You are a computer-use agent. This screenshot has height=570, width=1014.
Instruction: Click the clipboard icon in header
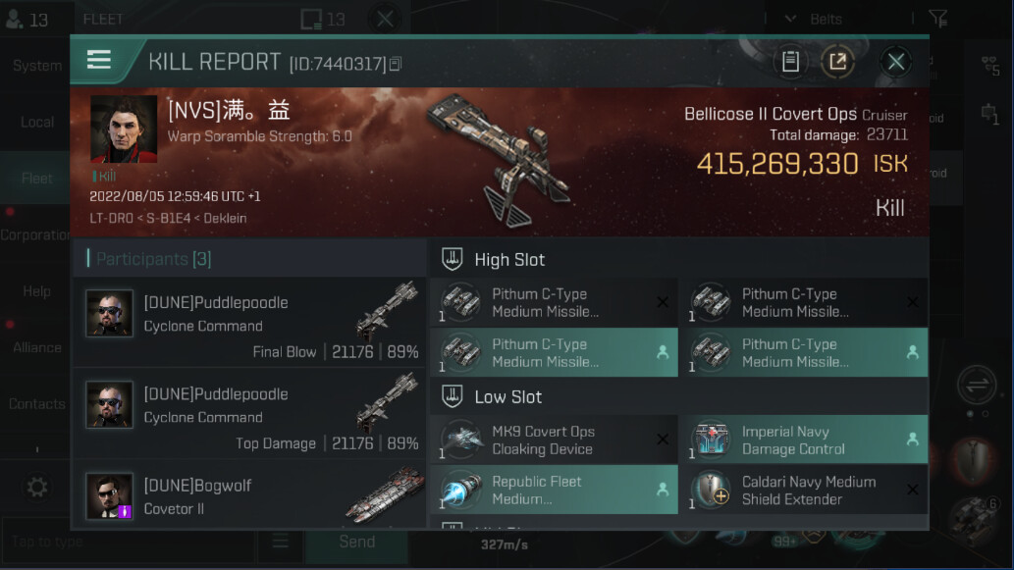click(x=790, y=62)
